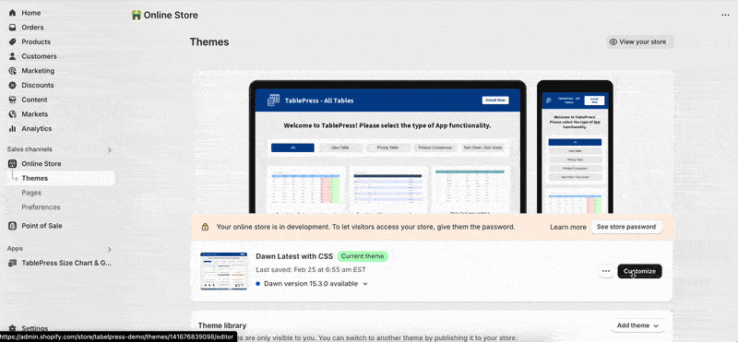Click the Point of Sale icon
The image size is (738, 342).
click(13, 226)
